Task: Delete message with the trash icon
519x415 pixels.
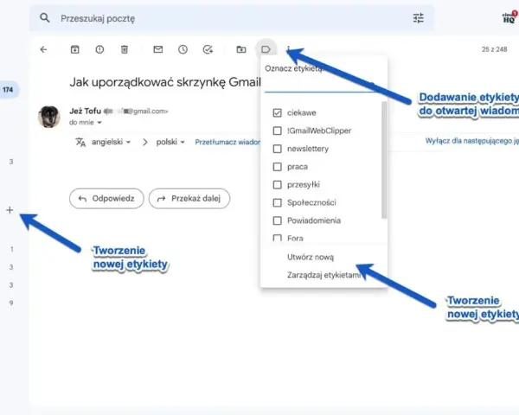Action: [x=124, y=49]
